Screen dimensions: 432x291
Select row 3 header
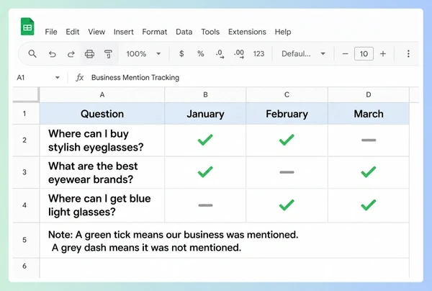tap(24, 172)
